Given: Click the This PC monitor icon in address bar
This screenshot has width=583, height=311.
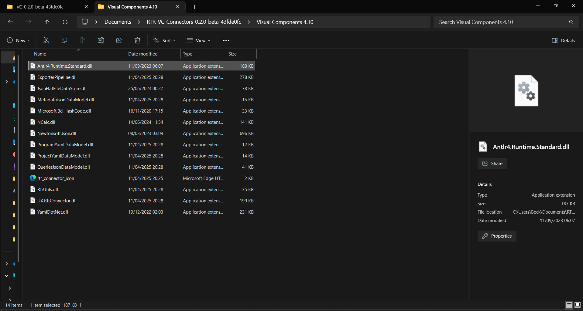Looking at the screenshot, I should (x=85, y=22).
